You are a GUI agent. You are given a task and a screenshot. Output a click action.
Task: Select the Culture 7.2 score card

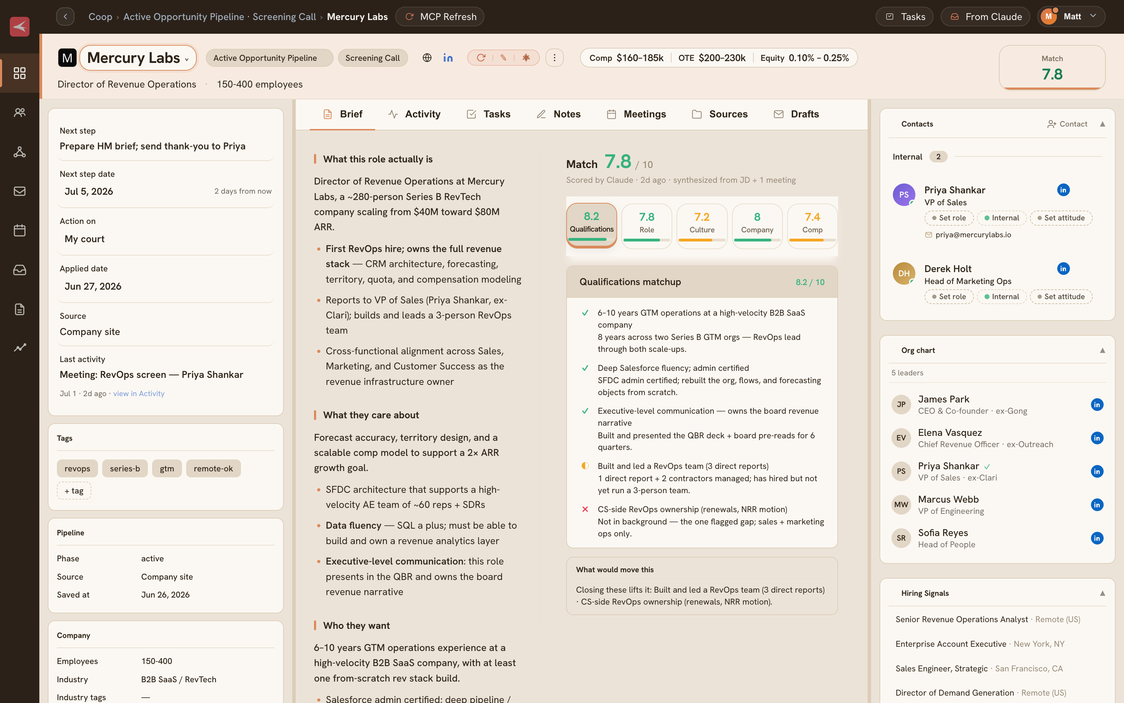tap(702, 226)
